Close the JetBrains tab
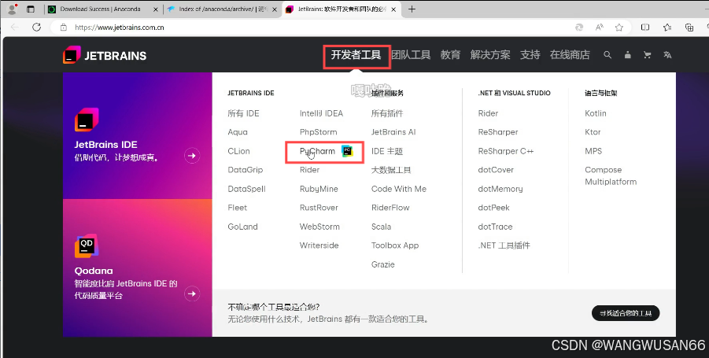This screenshot has height=358, width=709. [x=393, y=9]
